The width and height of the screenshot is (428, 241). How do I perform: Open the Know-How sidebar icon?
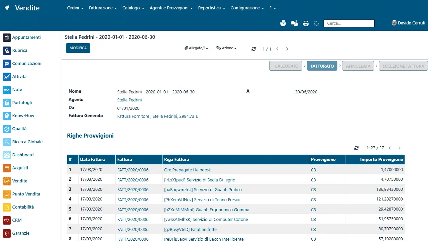point(7,116)
